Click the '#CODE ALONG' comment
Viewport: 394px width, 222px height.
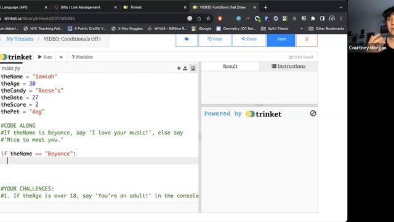tap(18, 126)
